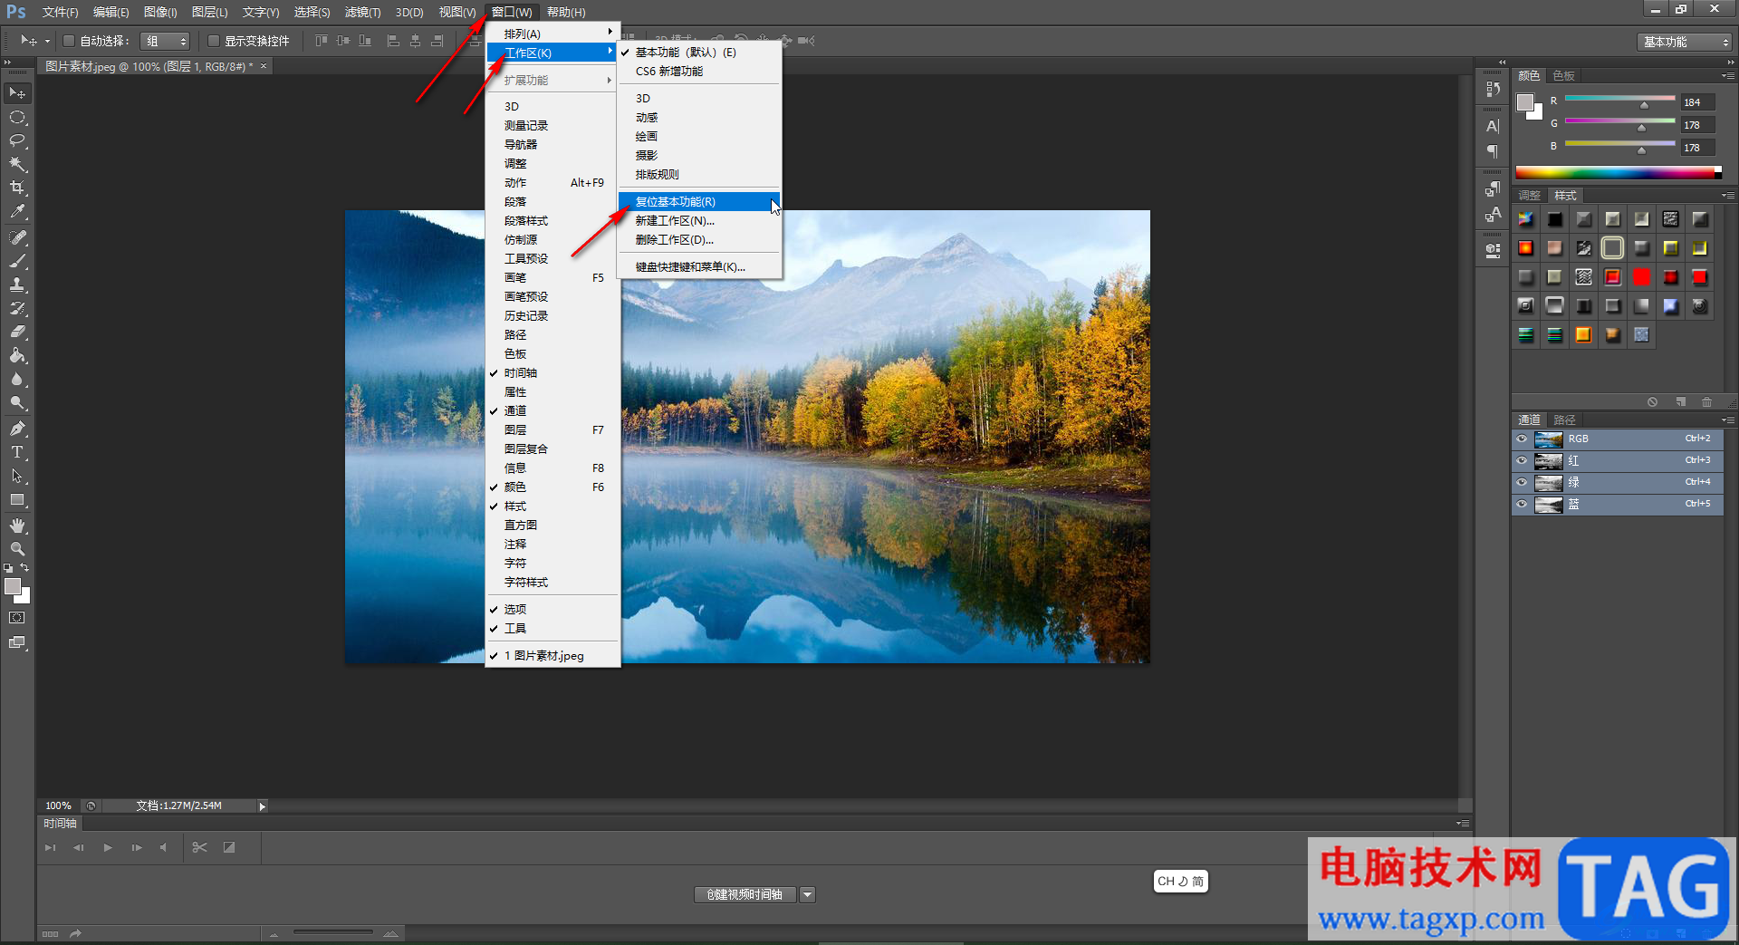The width and height of the screenshot is (1739, 945).
Task: Uncheck 时间轴 in Window menu
Action: tap(552, 373)
